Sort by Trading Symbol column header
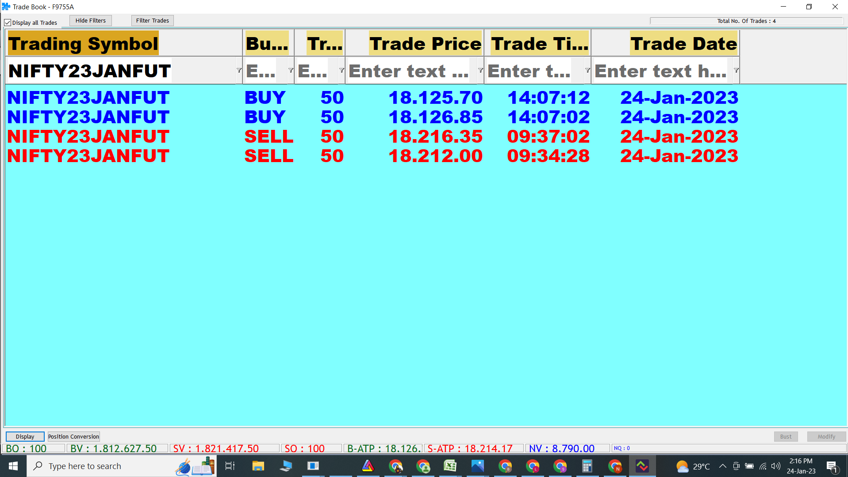Viewport: 848px width, 477px height. [x=83, y=44]
